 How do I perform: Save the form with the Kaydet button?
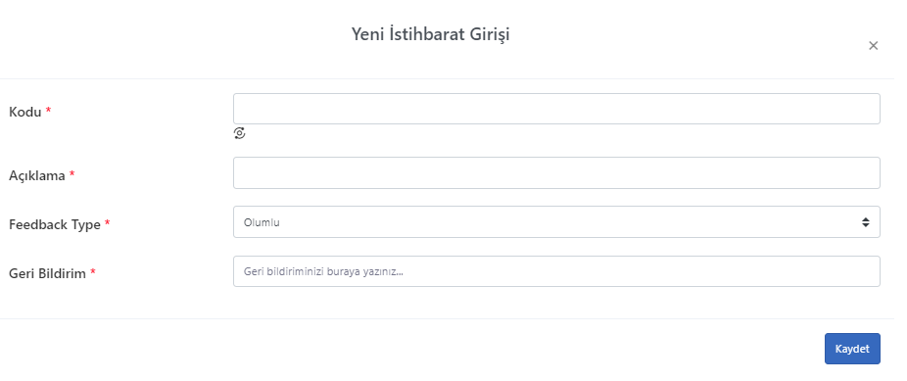(852, 349)
